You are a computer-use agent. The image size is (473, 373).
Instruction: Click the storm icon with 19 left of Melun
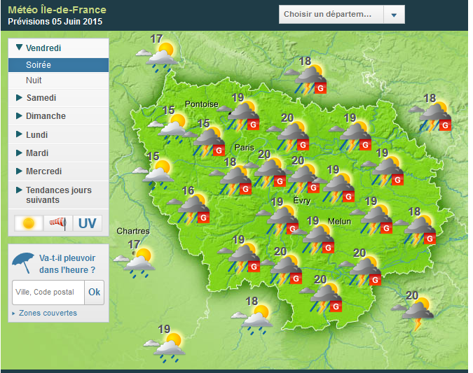click(314, 239)
